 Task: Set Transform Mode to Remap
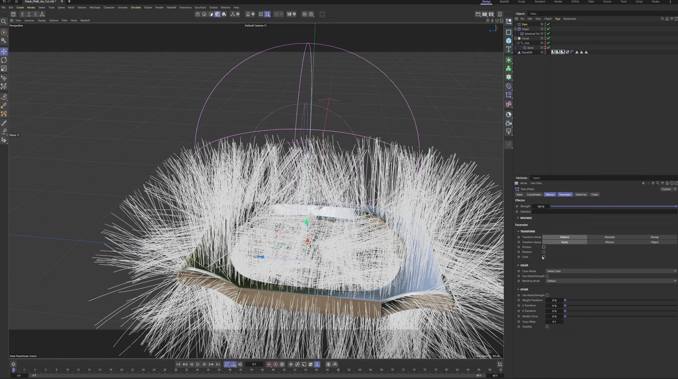pos(654,237)
